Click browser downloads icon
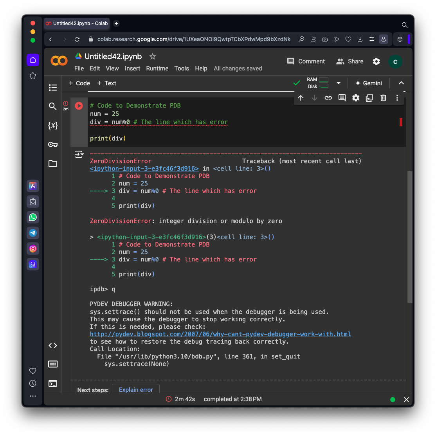 click(x=360, y=39)
